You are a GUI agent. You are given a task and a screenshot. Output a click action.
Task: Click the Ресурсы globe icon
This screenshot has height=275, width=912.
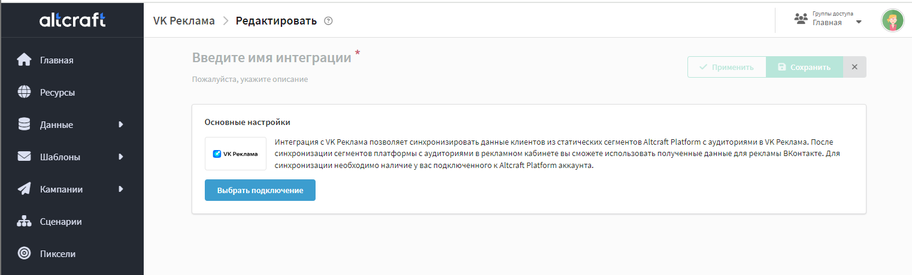(x=24, y=92)
